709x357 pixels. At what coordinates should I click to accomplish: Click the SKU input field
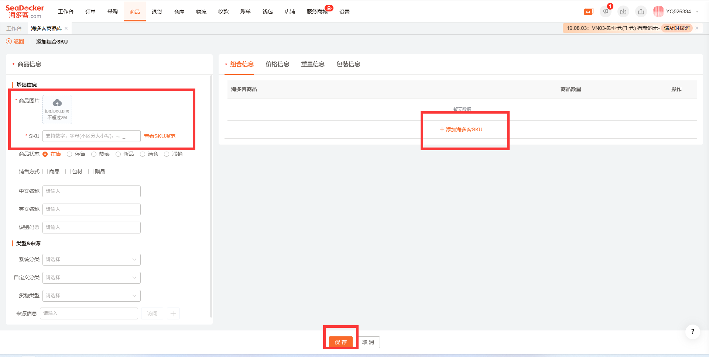[x=91, y=136]
